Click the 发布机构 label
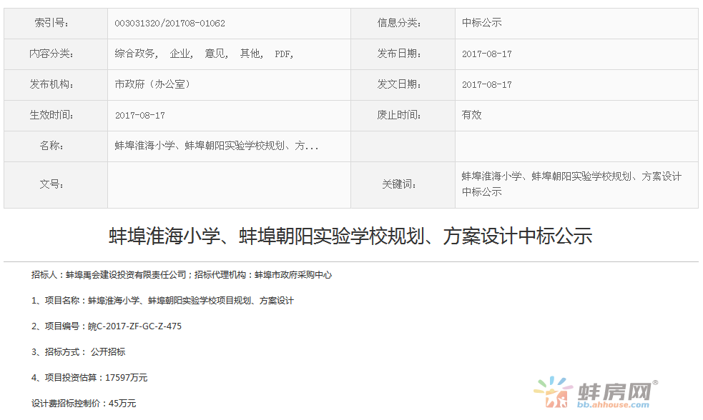703x420 pixels. (51, 84)
